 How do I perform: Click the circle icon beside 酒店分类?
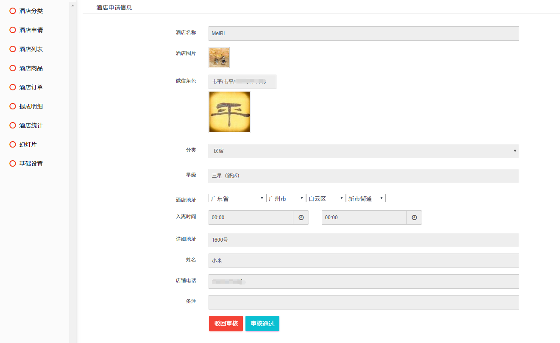[x=13, y=11]
